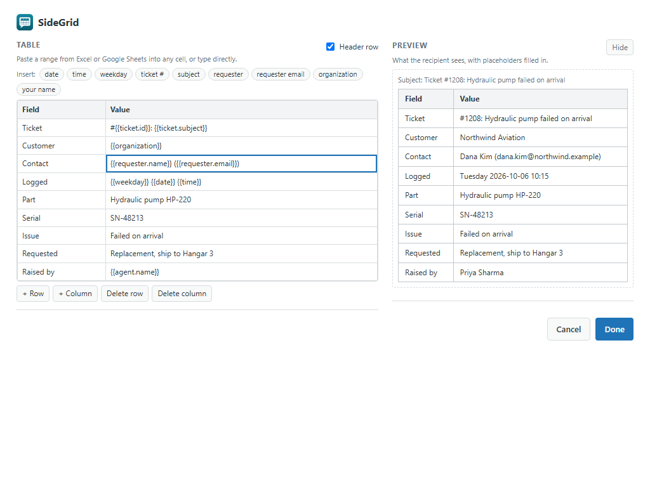This screenshot has height=487, width=650.
Task: Edit the Replacement, ship to Hangar 3 editor cell
Action: point(241,254)
